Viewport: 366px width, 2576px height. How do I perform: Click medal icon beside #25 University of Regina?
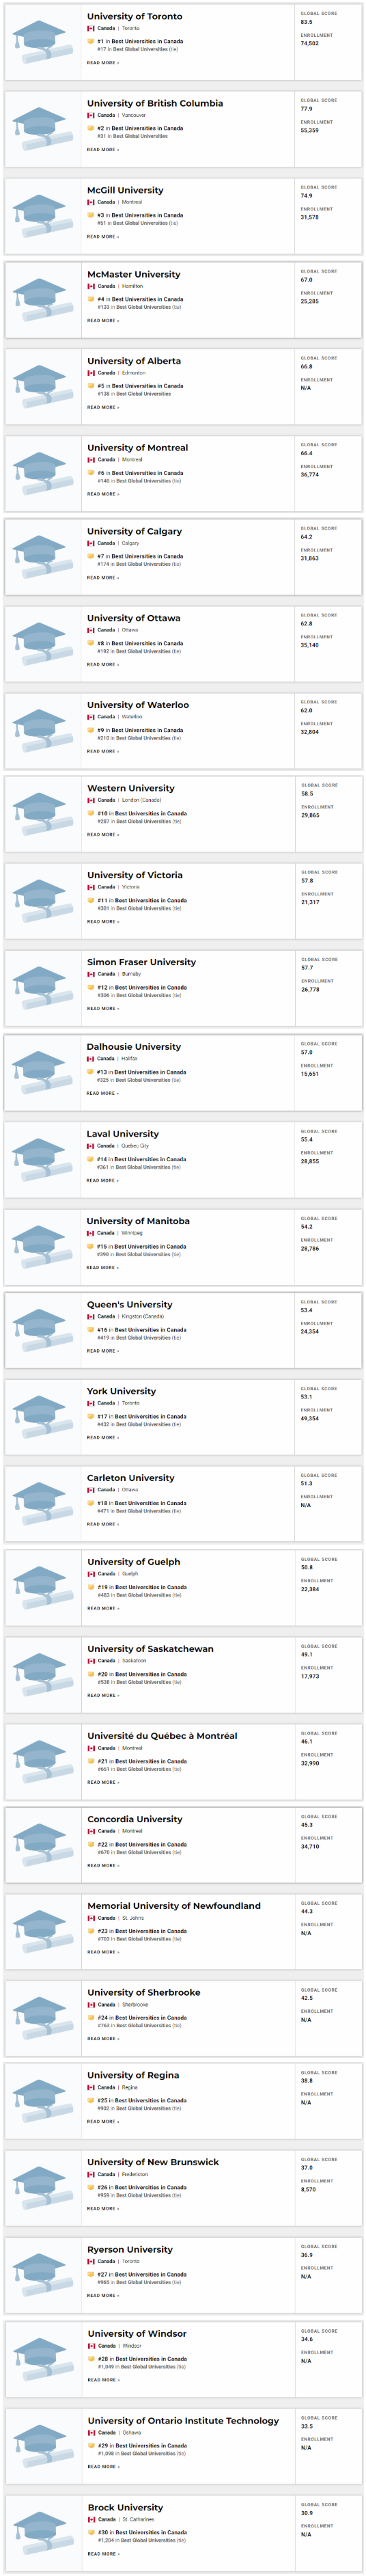point(91,2100)
